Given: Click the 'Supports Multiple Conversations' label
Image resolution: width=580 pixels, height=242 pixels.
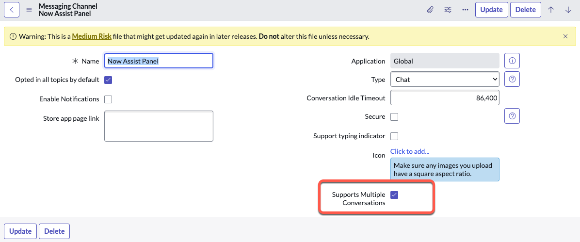Looking at the screenshot, I should 358,199.
